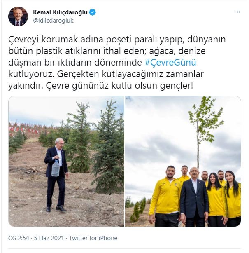Open the @kilicdarogluk handle link
Viewport: 249px width, 253px height.
tap(53, 21)
